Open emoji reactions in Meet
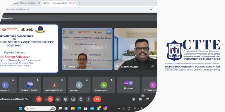Viewport: 225px width, 112px height. tap(66, 99)
